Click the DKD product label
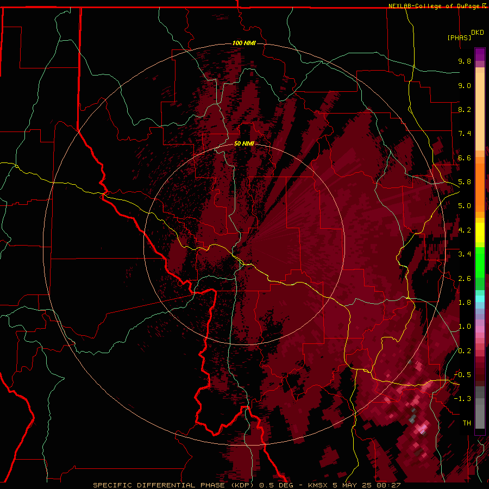The height and width of the screenshot is (489, 489). point(478,33)
